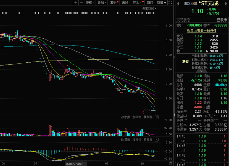Go to next stock with right arrow
This screenshot has height=166, width=229.
[226, 4]
